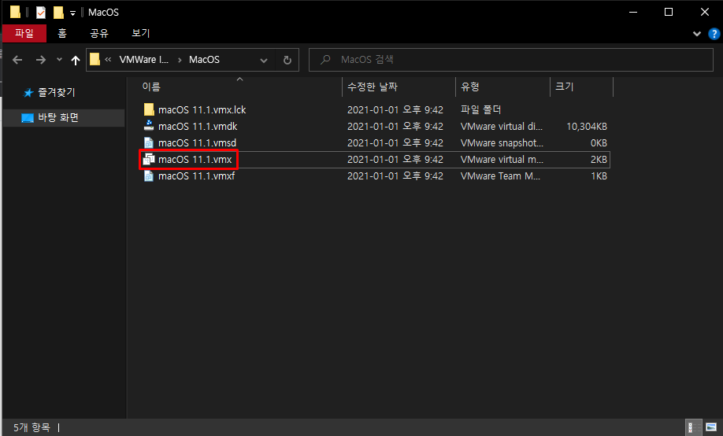Click the MacOS 검색 search field

point(511,60)
